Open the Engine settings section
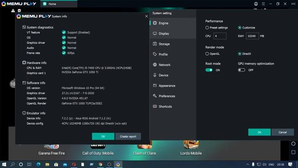This screenshot has width=298, height=168. (x=173, y=23)
